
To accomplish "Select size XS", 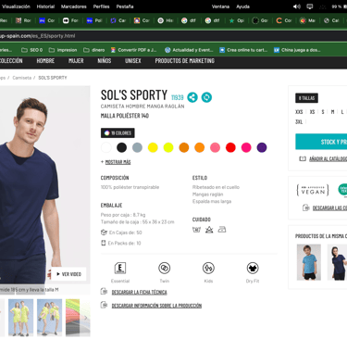I will (x=312, y=112).
